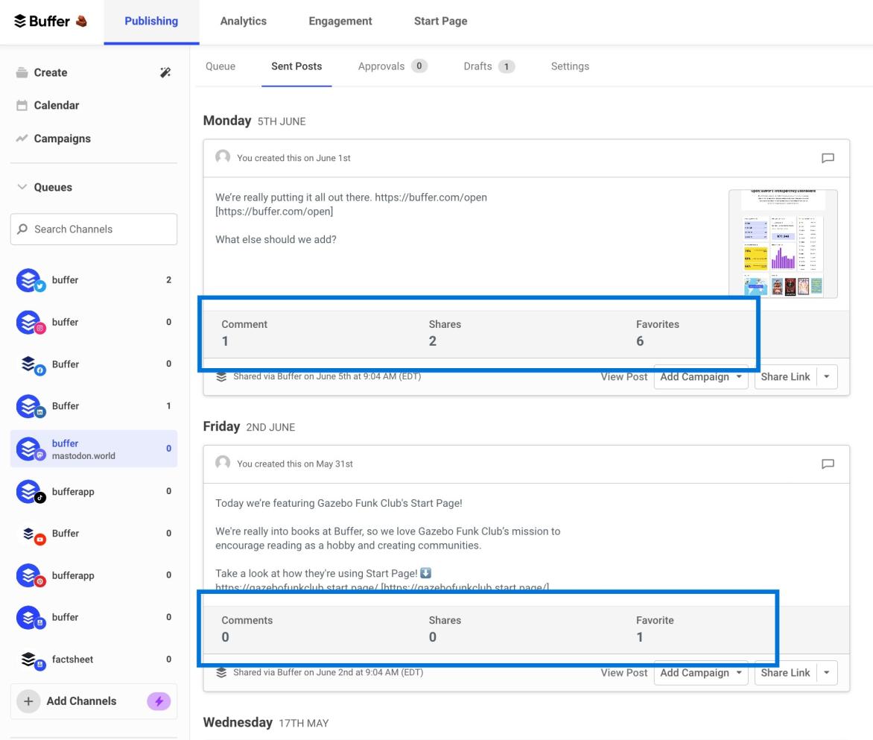Open Add Campaign dropdown on June 5th post
Viewport: 873px width, 740px height.
(x=700, y=377)
